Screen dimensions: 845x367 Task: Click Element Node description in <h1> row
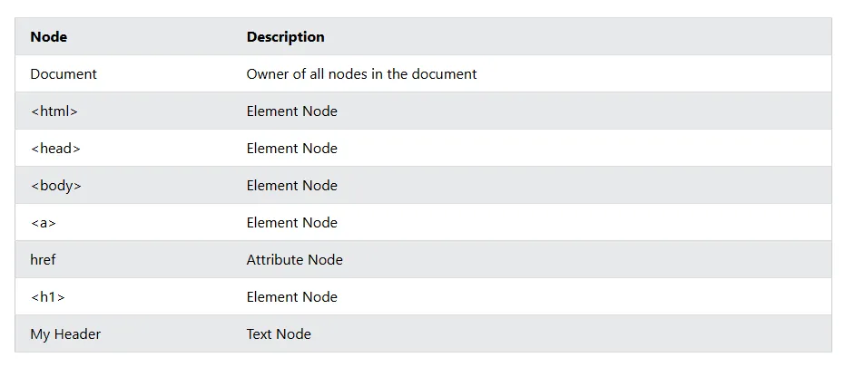[291, 297]
